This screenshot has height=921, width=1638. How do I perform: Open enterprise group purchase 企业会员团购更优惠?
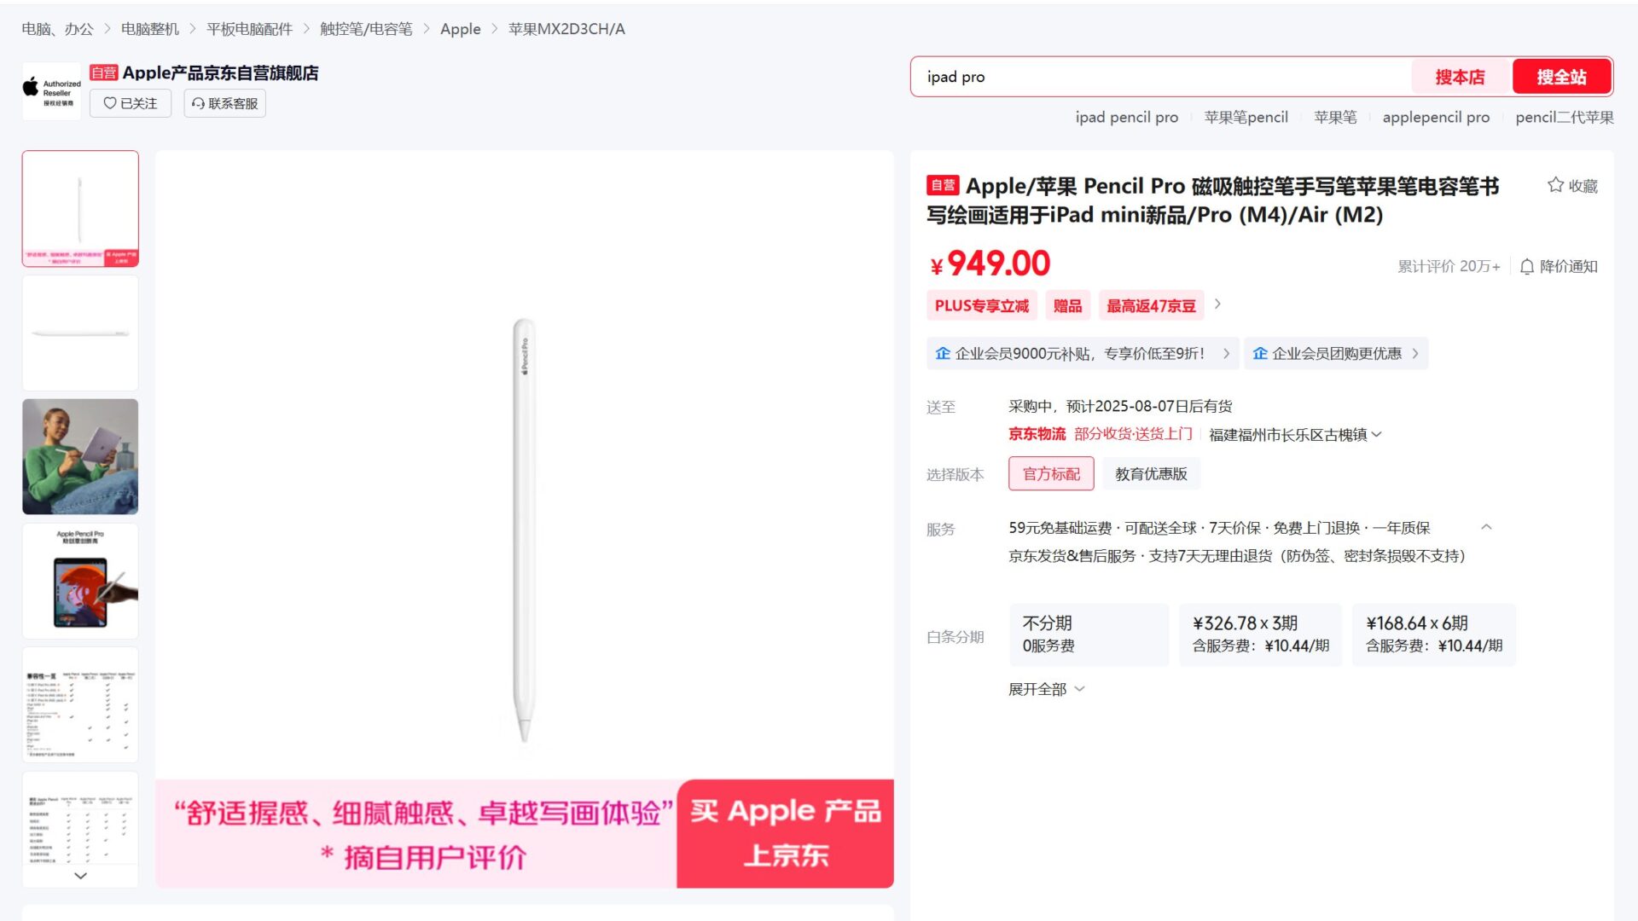click(x=1335, y=353)
